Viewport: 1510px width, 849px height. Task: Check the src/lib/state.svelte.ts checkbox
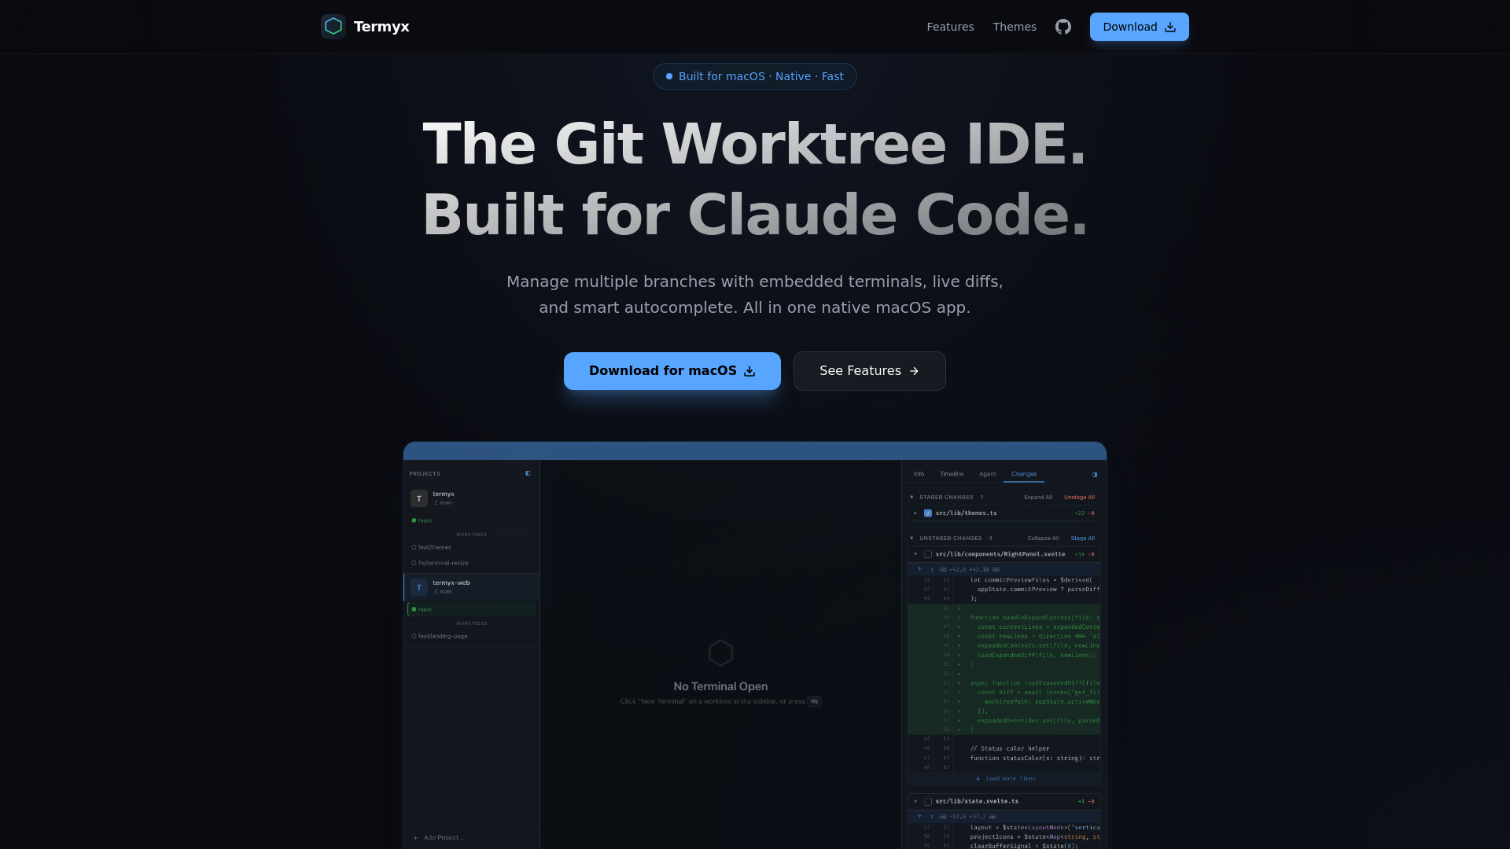click(x=928, y=802)
